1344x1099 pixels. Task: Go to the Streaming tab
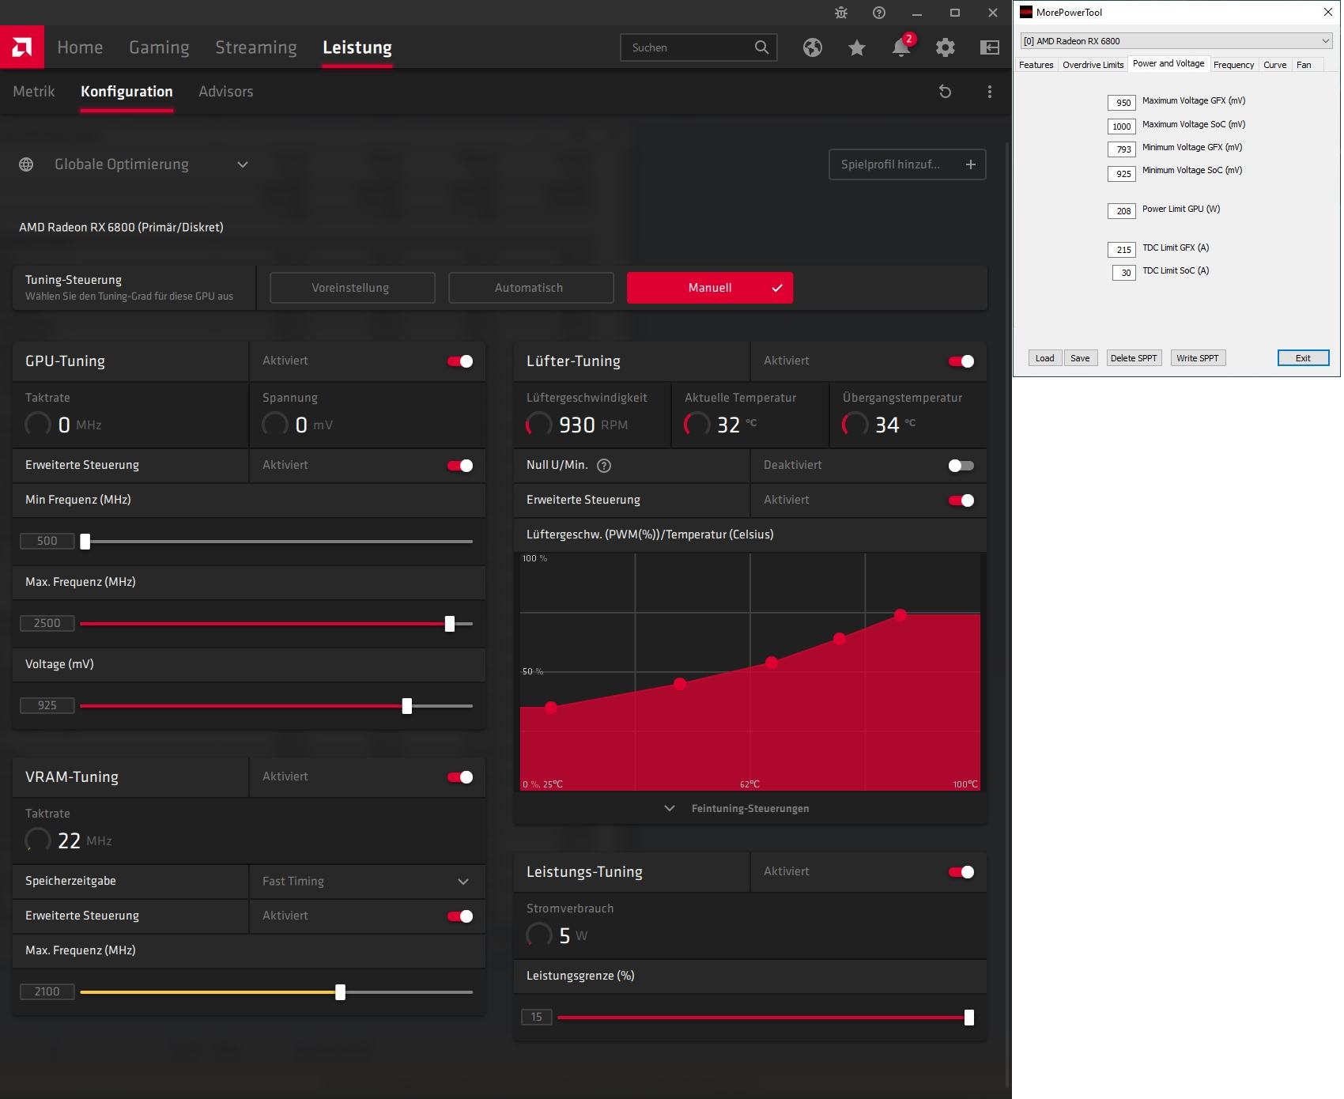256,47
